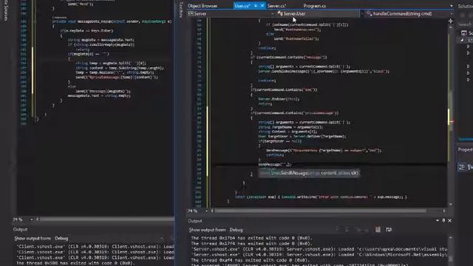Click the Solution Explorer solution node icon
473x266 pixels.
(464, 33)
